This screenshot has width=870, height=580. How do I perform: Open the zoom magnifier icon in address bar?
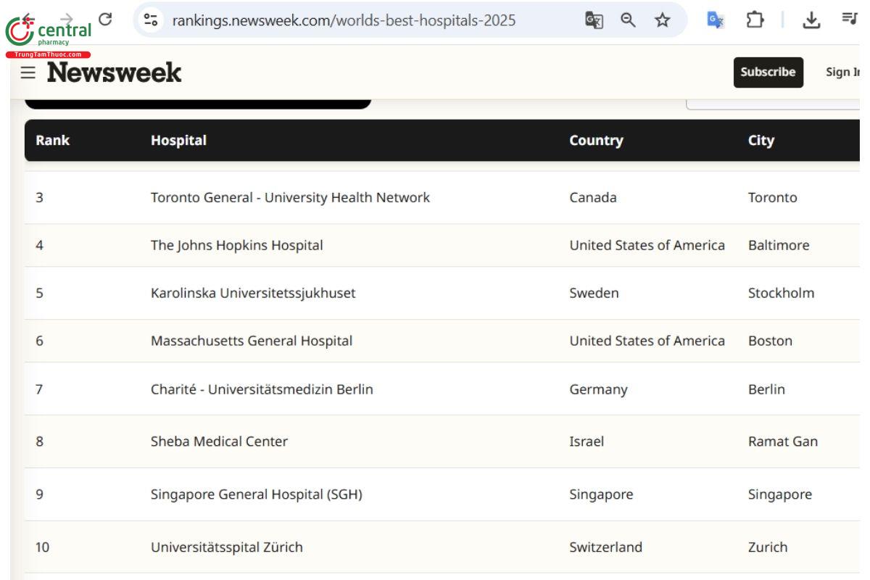pyautogui.click(x=629, y=20)
